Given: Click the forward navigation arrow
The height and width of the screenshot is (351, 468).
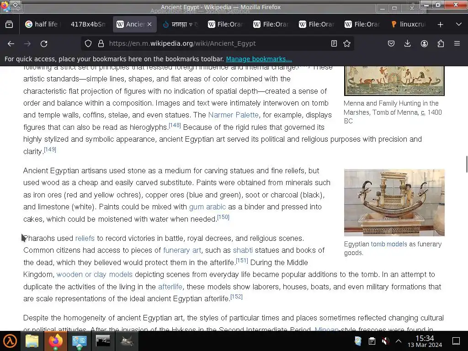Looking at the screenshot, I should pos(27,43).
